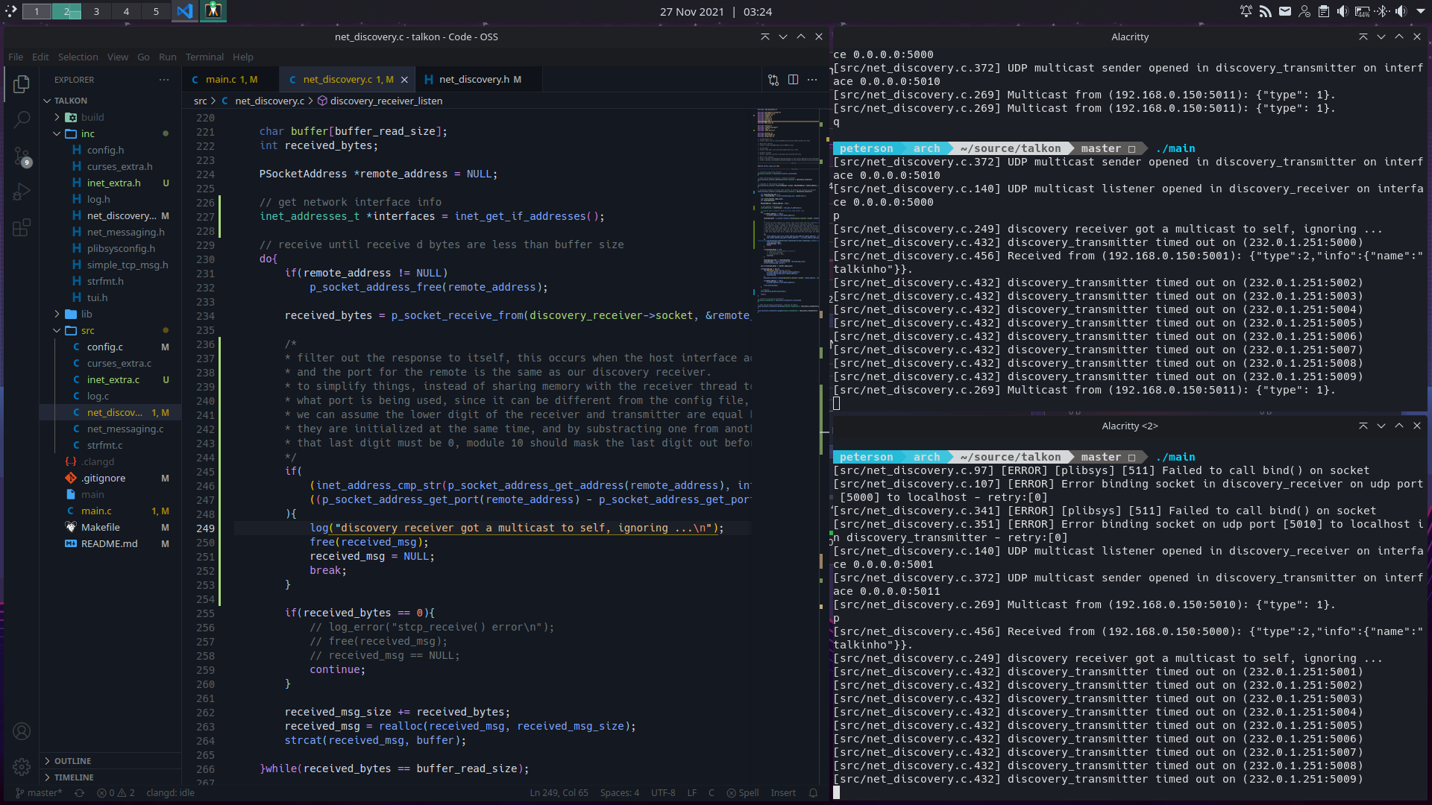Open the Manage gear menu
Image resolution: width=1432 pixels, height=805 pixels.
22,766
